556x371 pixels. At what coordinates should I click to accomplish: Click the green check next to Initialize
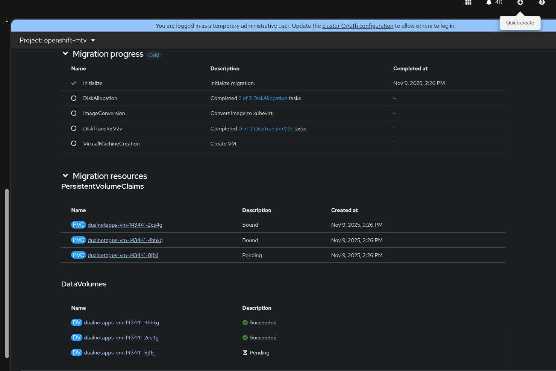point(74,83)
